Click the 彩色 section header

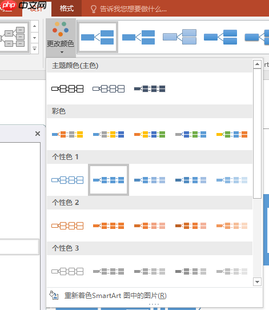pyautogui.click(x=150, y=111)
